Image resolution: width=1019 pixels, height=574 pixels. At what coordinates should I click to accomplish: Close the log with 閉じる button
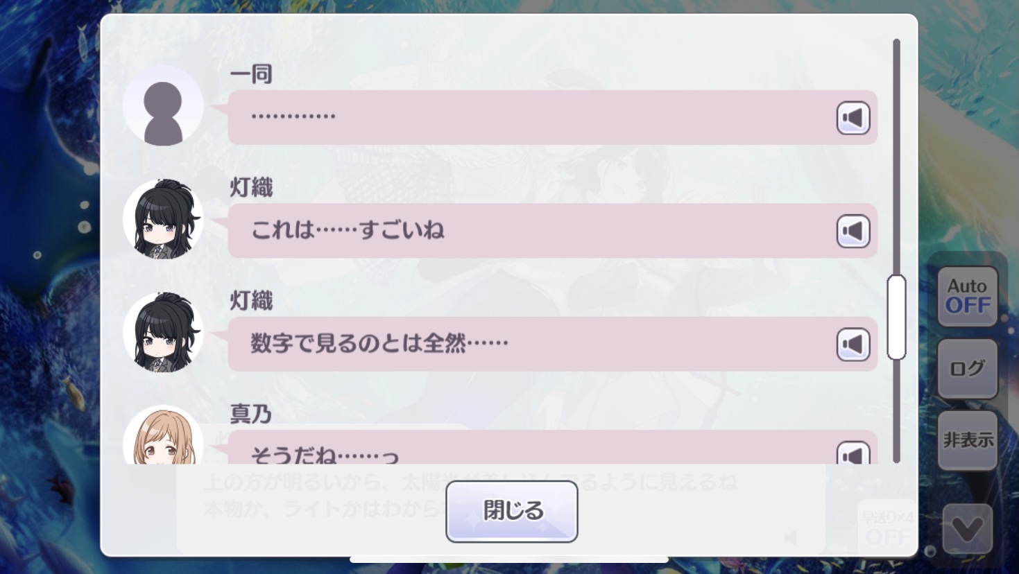pyautogui.click(x=511, y=511)
